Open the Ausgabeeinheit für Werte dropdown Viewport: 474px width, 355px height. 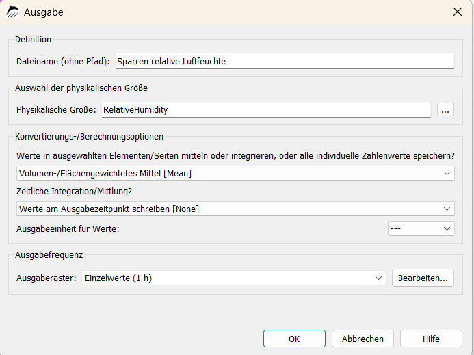(421, 228)
